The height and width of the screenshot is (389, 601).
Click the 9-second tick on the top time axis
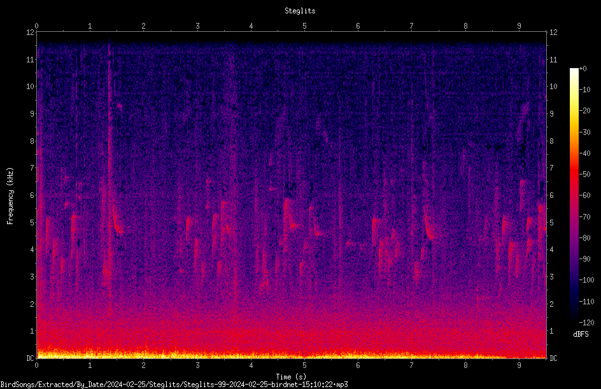tap(519, 25)
